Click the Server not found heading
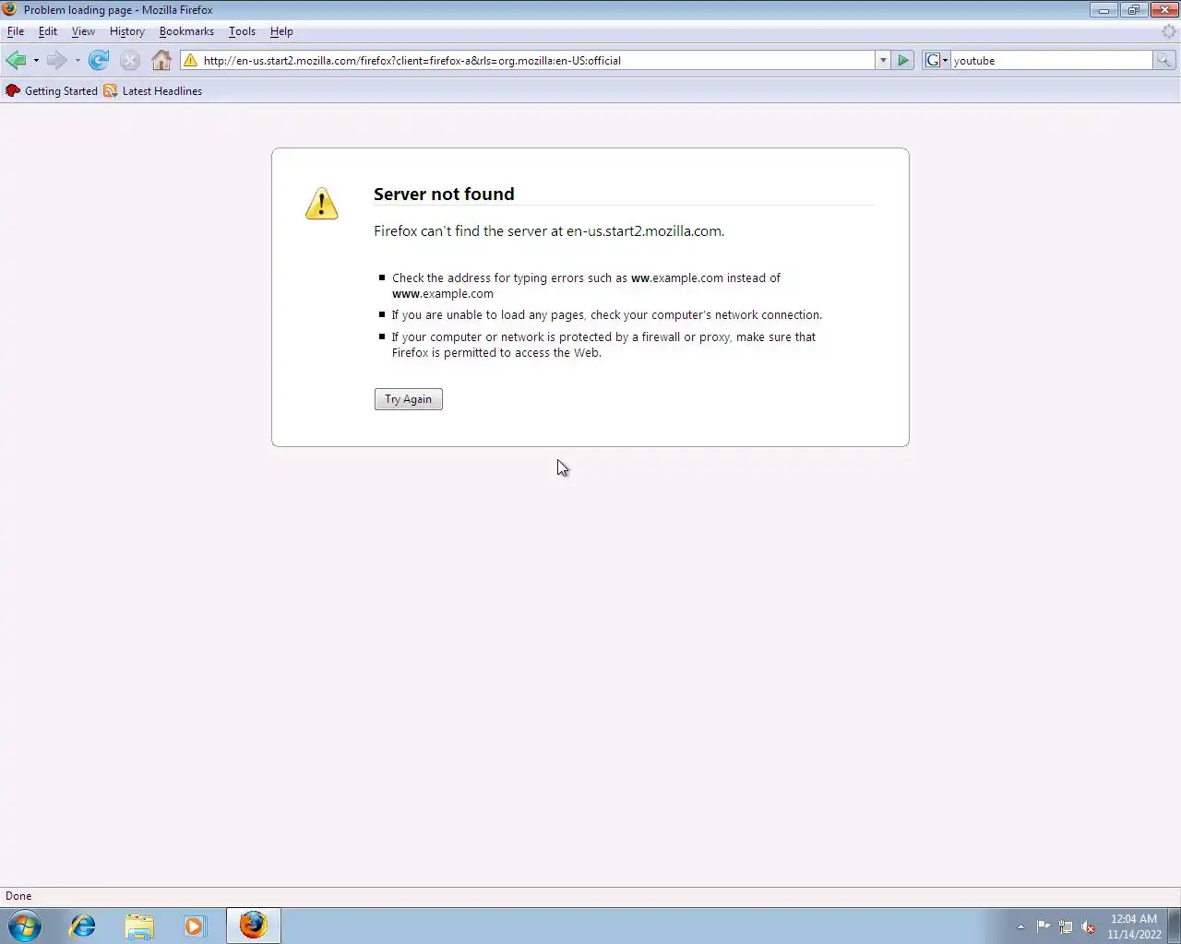 point(444,194)
